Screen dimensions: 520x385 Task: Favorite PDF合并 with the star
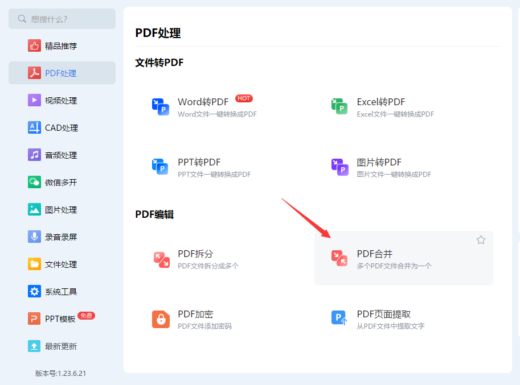point(481,239)
